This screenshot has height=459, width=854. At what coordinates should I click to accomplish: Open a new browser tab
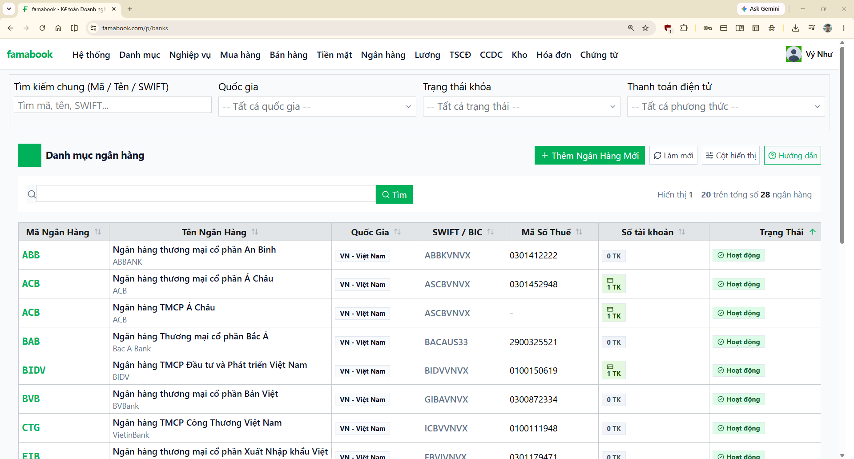coord(130,9)
